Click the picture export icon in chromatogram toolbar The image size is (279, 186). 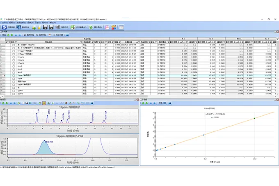click(x=30, y=103)
